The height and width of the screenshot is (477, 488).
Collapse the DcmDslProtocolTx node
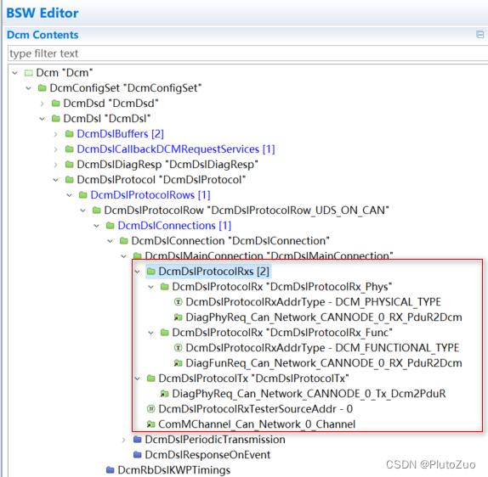[x=137, y=379]
